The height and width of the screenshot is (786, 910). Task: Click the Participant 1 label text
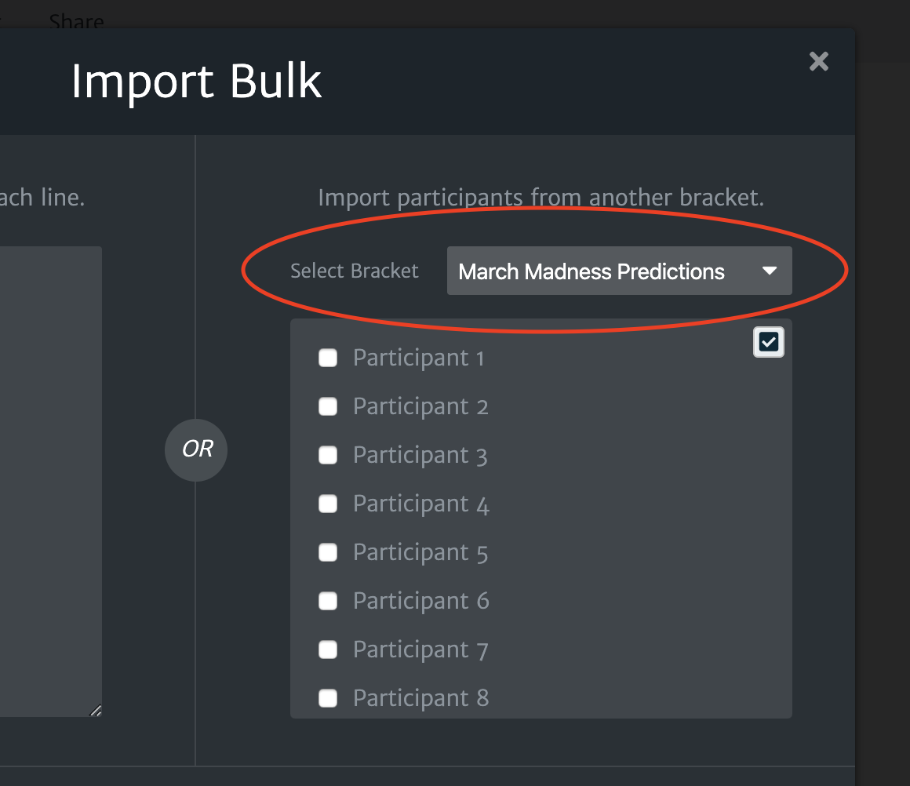pos(418,358)
